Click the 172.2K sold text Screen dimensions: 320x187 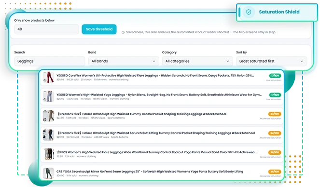click(x=72, y=99)
